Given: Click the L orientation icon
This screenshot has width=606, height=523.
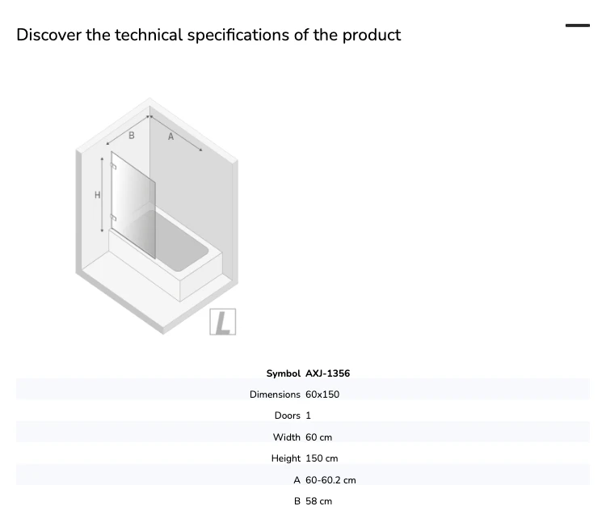Looking at the screenshot, I should [223, 322].
